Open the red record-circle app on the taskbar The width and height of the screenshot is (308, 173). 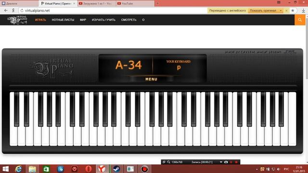tap(144, 169)
